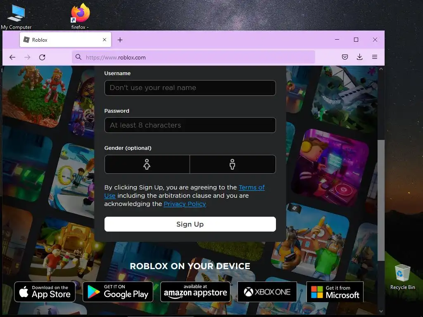423x317 pixels.
Task: Select male gender option
Action: (x=233, y=164)
